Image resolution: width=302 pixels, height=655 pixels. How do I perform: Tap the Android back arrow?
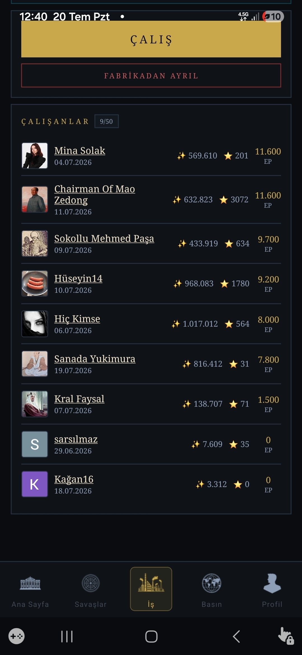pos(237,637)
